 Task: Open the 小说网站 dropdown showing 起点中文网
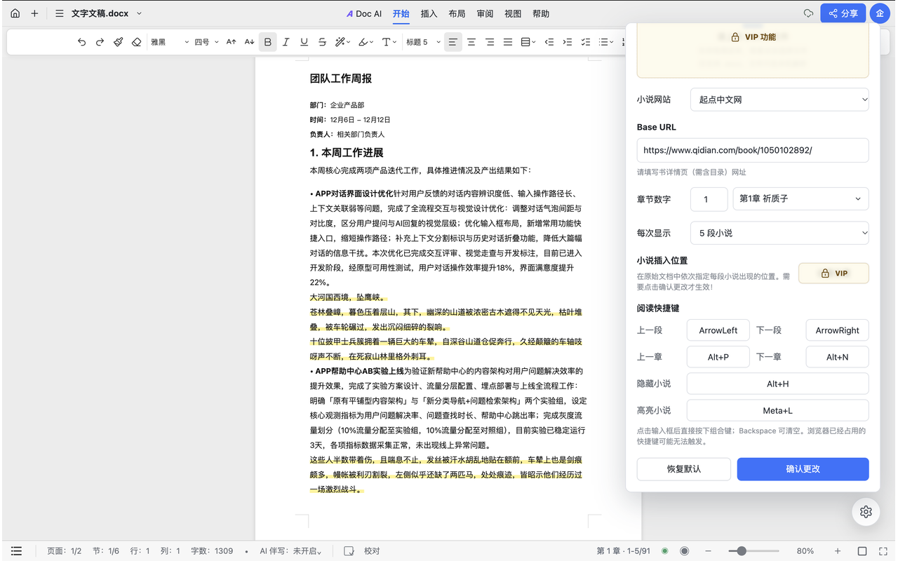779,100
